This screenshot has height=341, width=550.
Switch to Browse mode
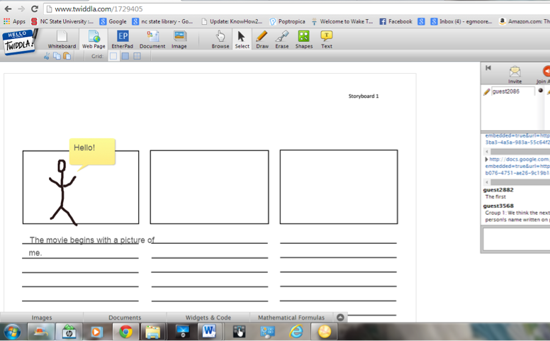220,38
